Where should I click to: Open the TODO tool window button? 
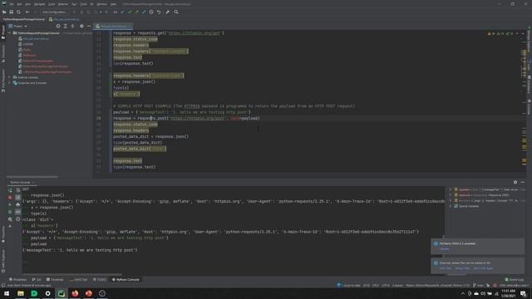point(100,280)
